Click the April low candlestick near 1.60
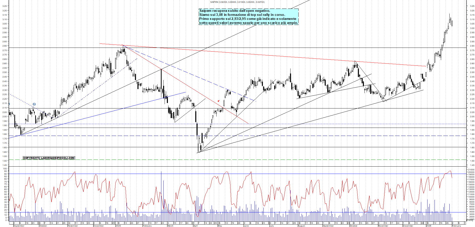 pos(198,147)
